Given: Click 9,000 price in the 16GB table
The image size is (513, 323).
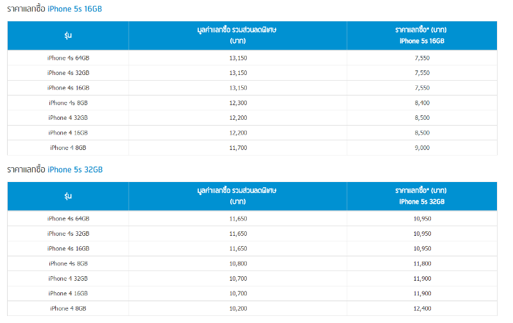Looking at the screenshot, I should [422, 148].
